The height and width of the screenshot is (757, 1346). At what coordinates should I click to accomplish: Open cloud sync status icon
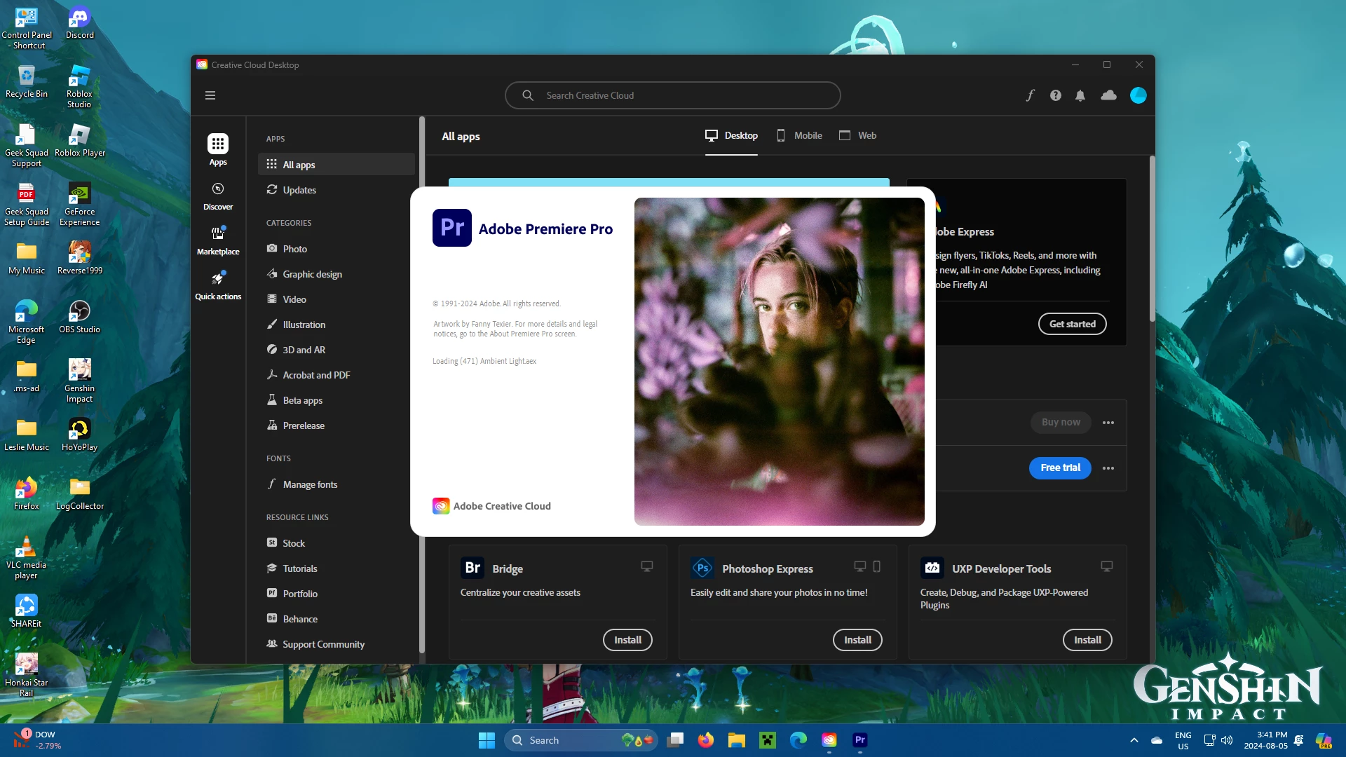coord(1108,95)
